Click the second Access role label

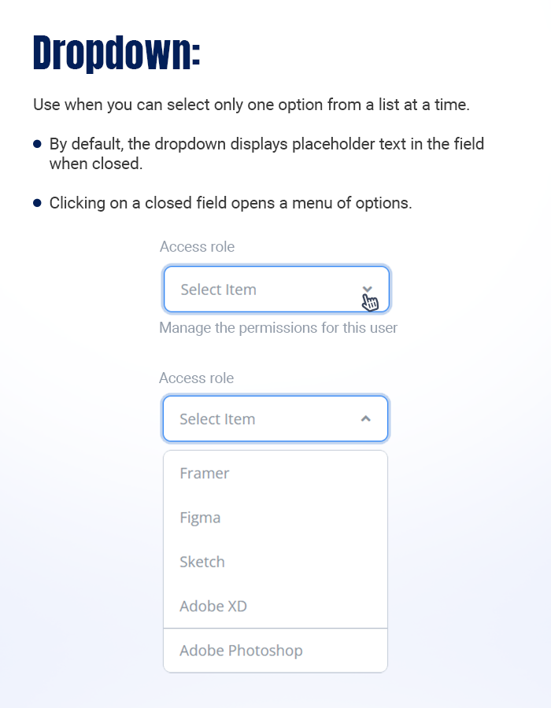[197, 378]
